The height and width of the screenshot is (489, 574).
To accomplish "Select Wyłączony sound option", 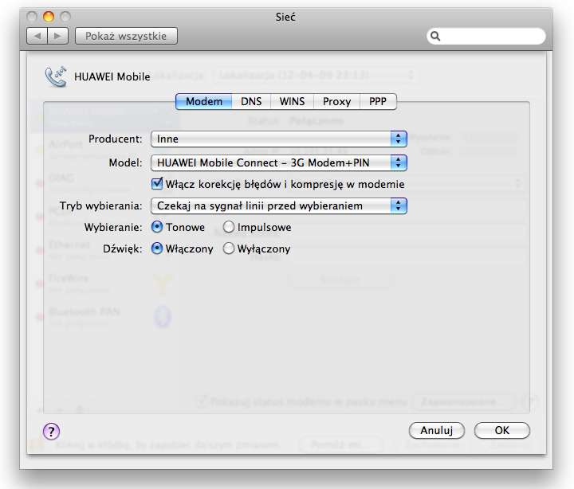I will pos(229,248).
